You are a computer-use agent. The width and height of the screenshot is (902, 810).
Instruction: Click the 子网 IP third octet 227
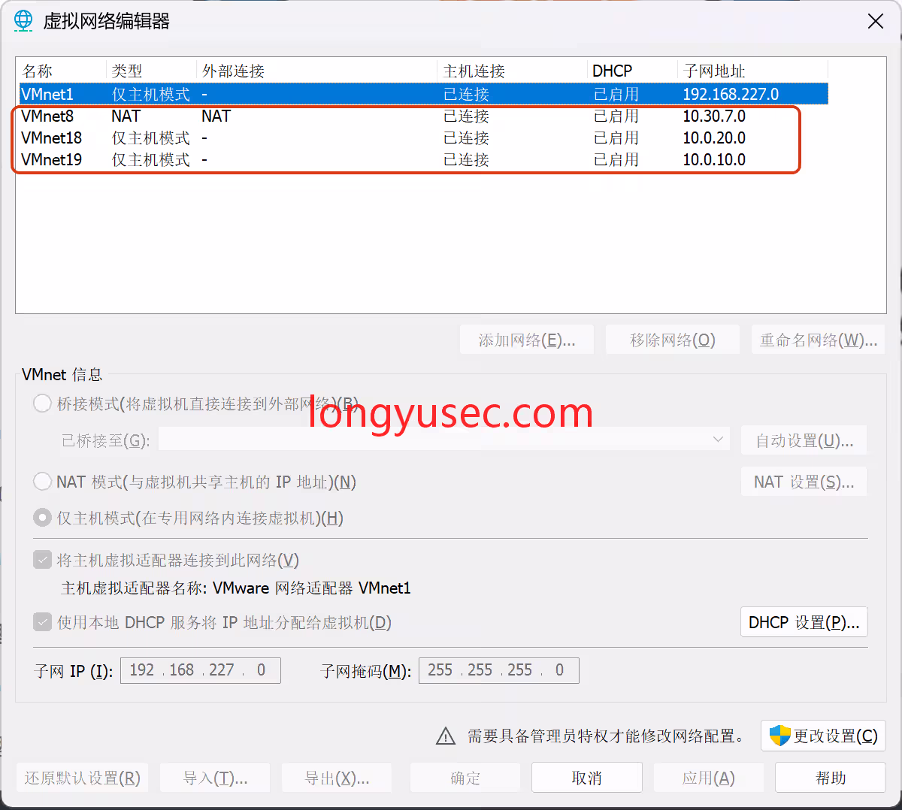(x=222, y=670)
